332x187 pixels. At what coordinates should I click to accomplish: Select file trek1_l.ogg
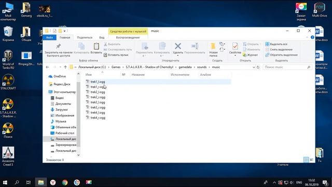click(98, 82)
